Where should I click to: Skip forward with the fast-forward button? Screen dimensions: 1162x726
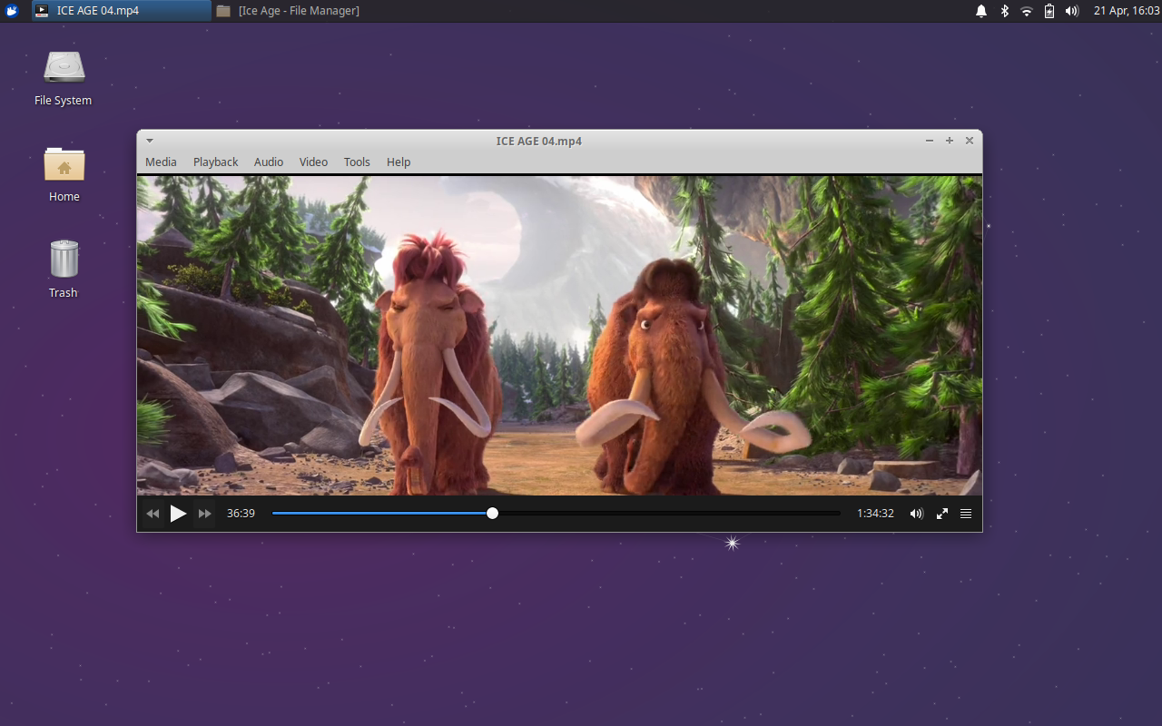(x=205, y=514)
